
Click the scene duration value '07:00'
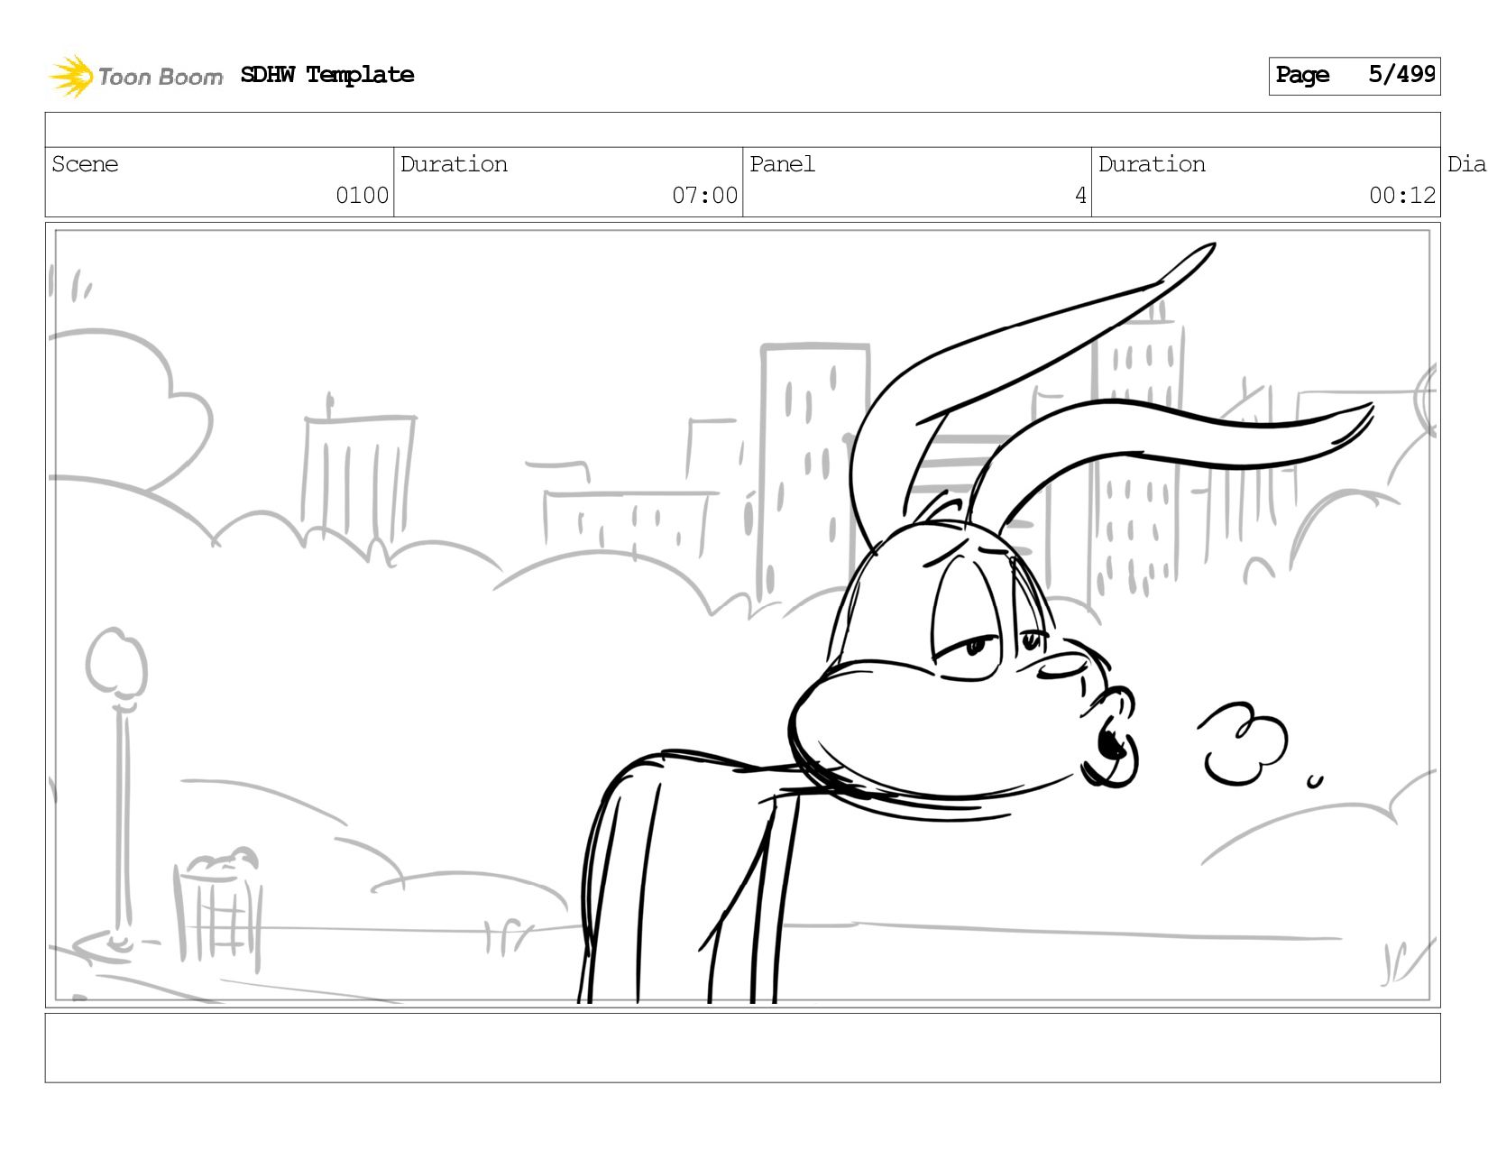(x=704, y=196)
